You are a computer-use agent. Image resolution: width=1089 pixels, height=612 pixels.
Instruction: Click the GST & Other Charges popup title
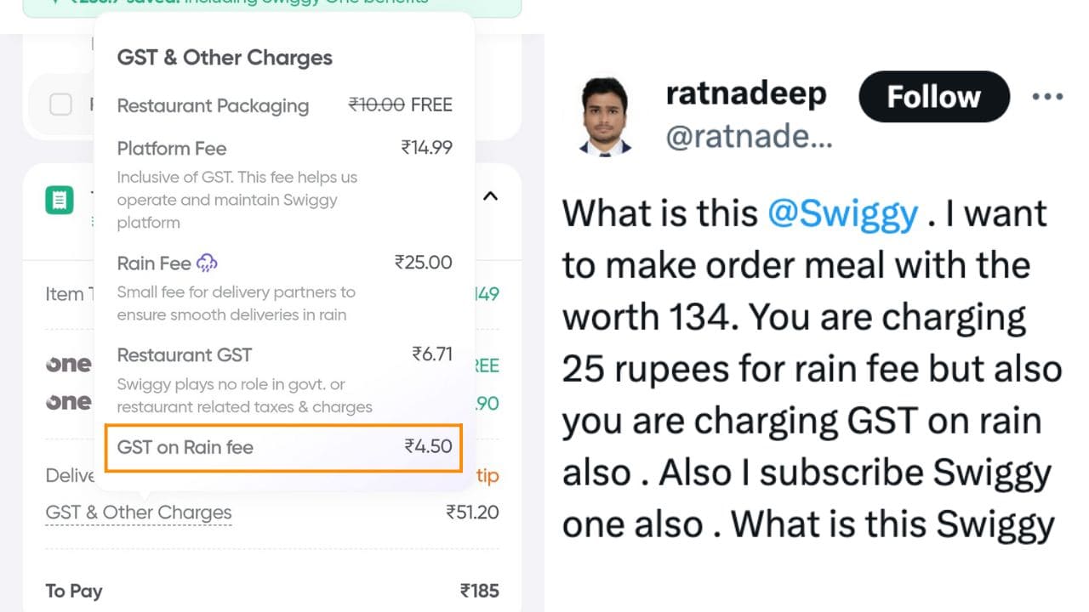pyautogui.click(x=225, y=58)
